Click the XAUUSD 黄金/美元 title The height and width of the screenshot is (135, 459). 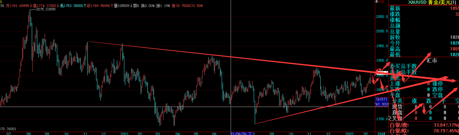pos(432,2)
